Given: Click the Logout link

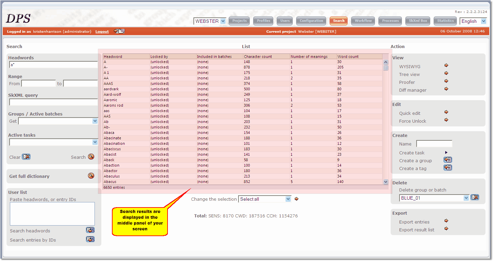Looking at the screenshot, I should (x=102, y=31).
